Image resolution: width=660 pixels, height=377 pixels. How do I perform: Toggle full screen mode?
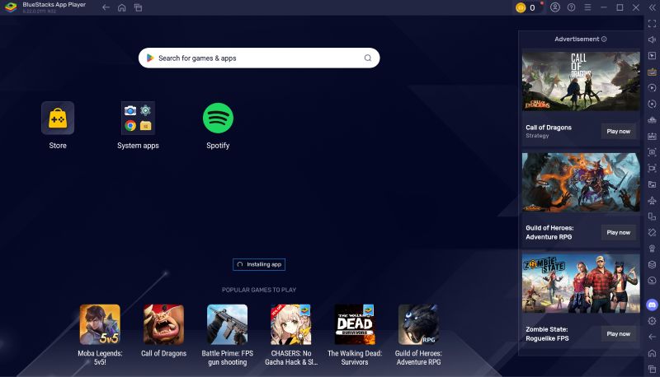click(652, 24)
